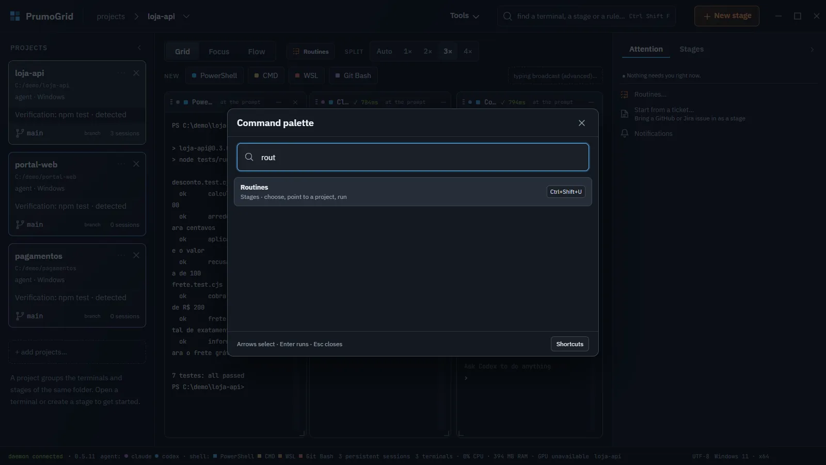The image size is (826, 465).
Task: Select the Grid view tab
Action: 182,52
